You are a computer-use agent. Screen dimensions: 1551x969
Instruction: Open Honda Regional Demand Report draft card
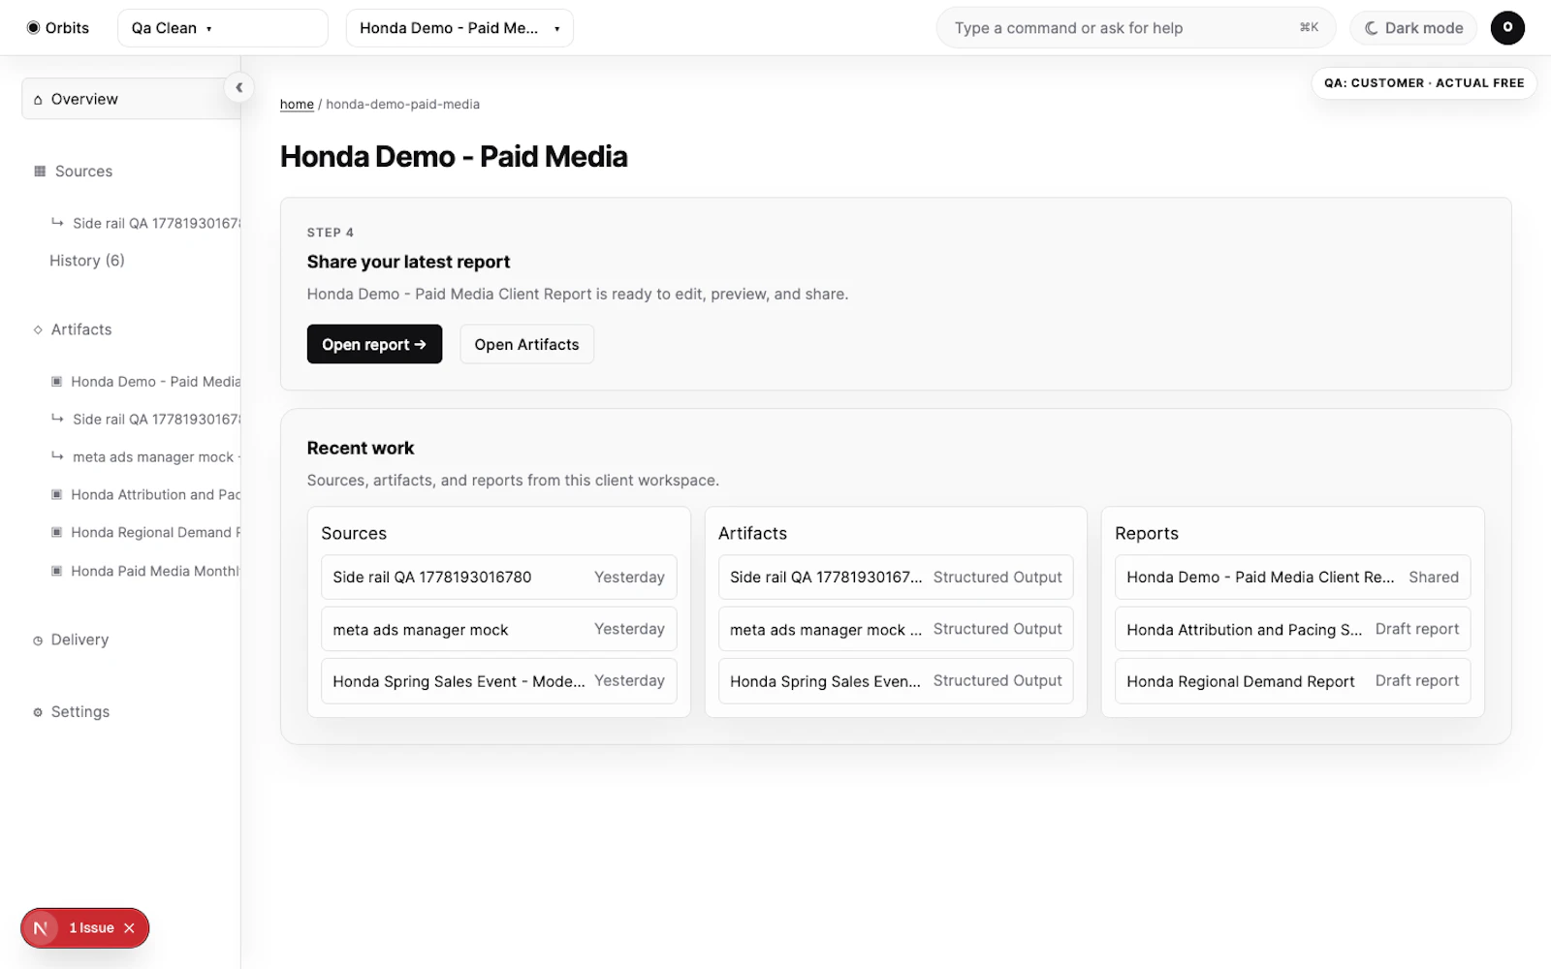tap(1293, 681)
